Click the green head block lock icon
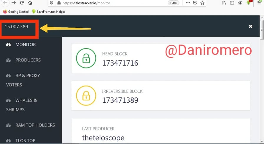This screenshot has width=264, height=144. tap(86, 58)
